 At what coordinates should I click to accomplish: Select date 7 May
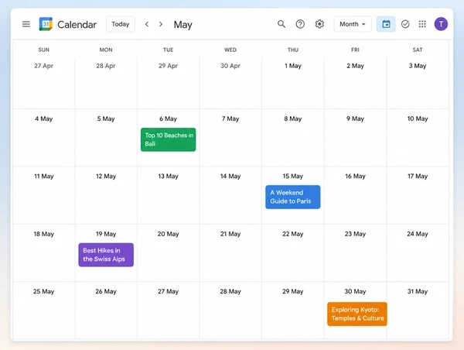point(230,118)
